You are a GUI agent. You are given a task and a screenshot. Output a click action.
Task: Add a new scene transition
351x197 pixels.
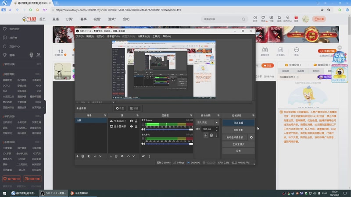click(206, 135)
